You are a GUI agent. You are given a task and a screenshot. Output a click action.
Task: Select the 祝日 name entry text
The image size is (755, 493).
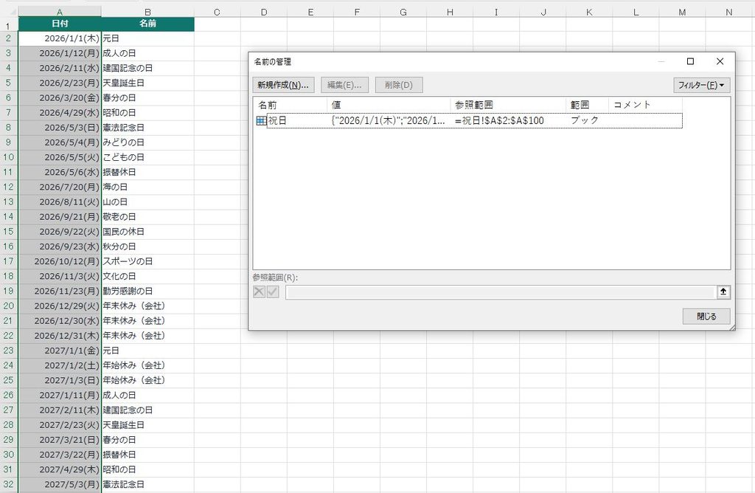277,120
